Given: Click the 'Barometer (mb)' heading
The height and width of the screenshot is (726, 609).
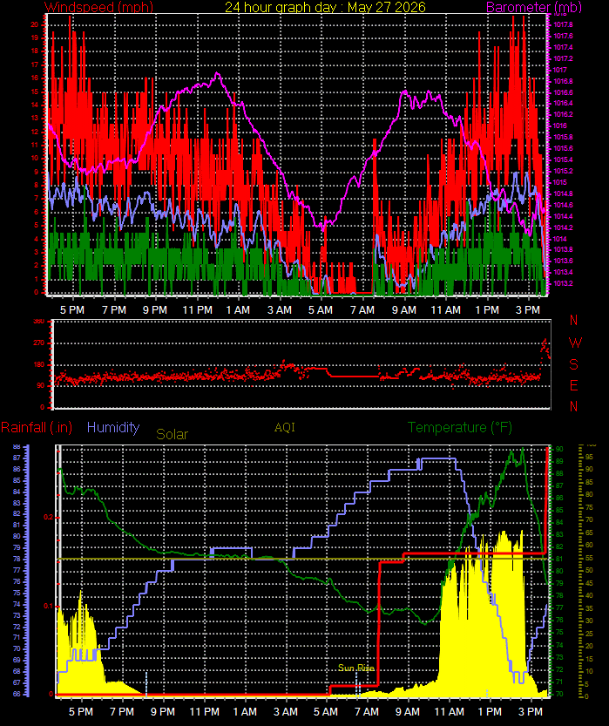Looking at the screenshot, I should point(533,7).
